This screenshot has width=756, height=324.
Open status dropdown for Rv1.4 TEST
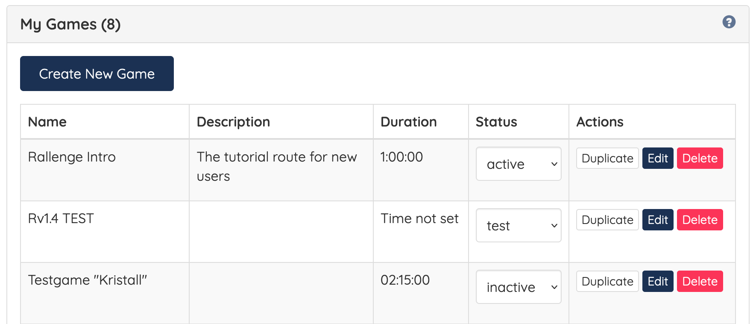tap(519, 225)
